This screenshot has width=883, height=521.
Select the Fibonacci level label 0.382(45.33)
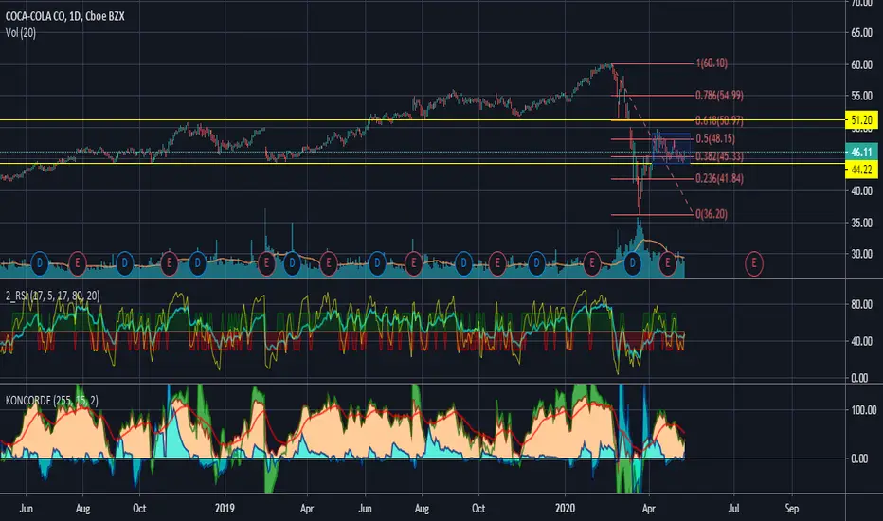pos(719,156)
